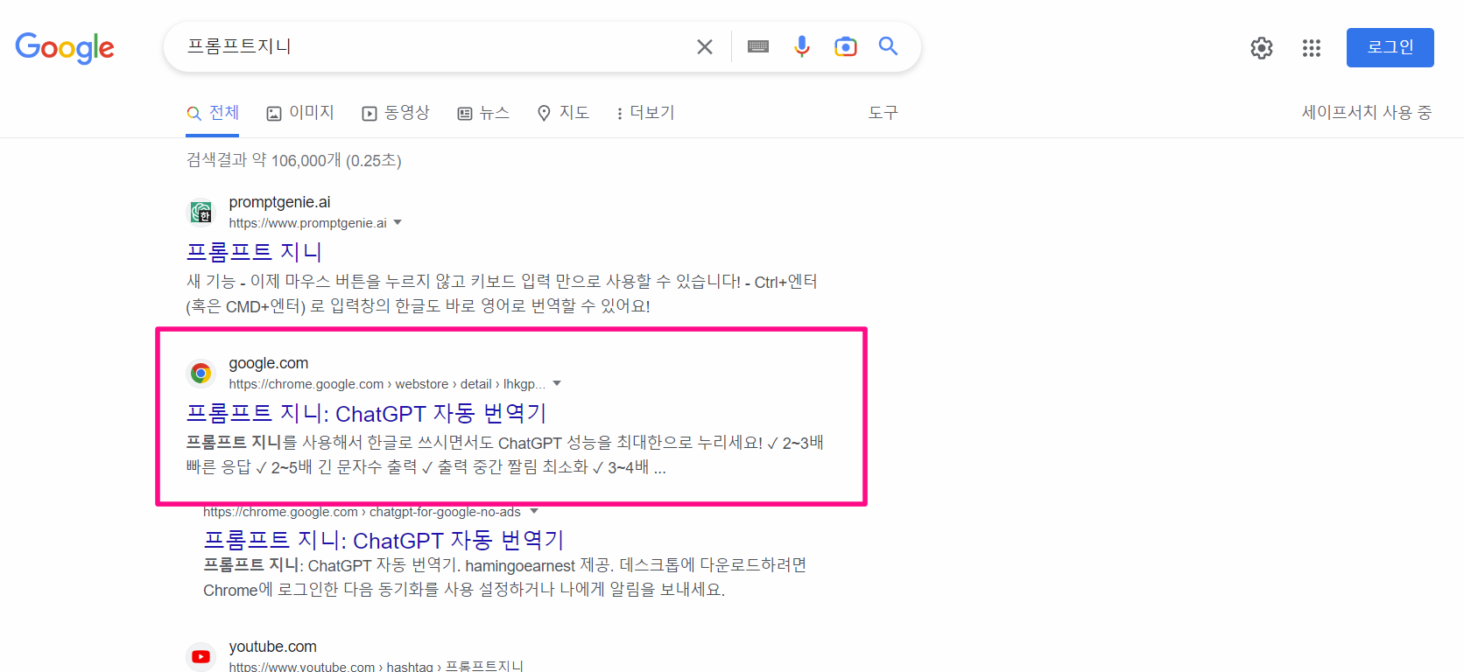
Task: Click the Chrome favicon of google.com result
Action: 201,374
